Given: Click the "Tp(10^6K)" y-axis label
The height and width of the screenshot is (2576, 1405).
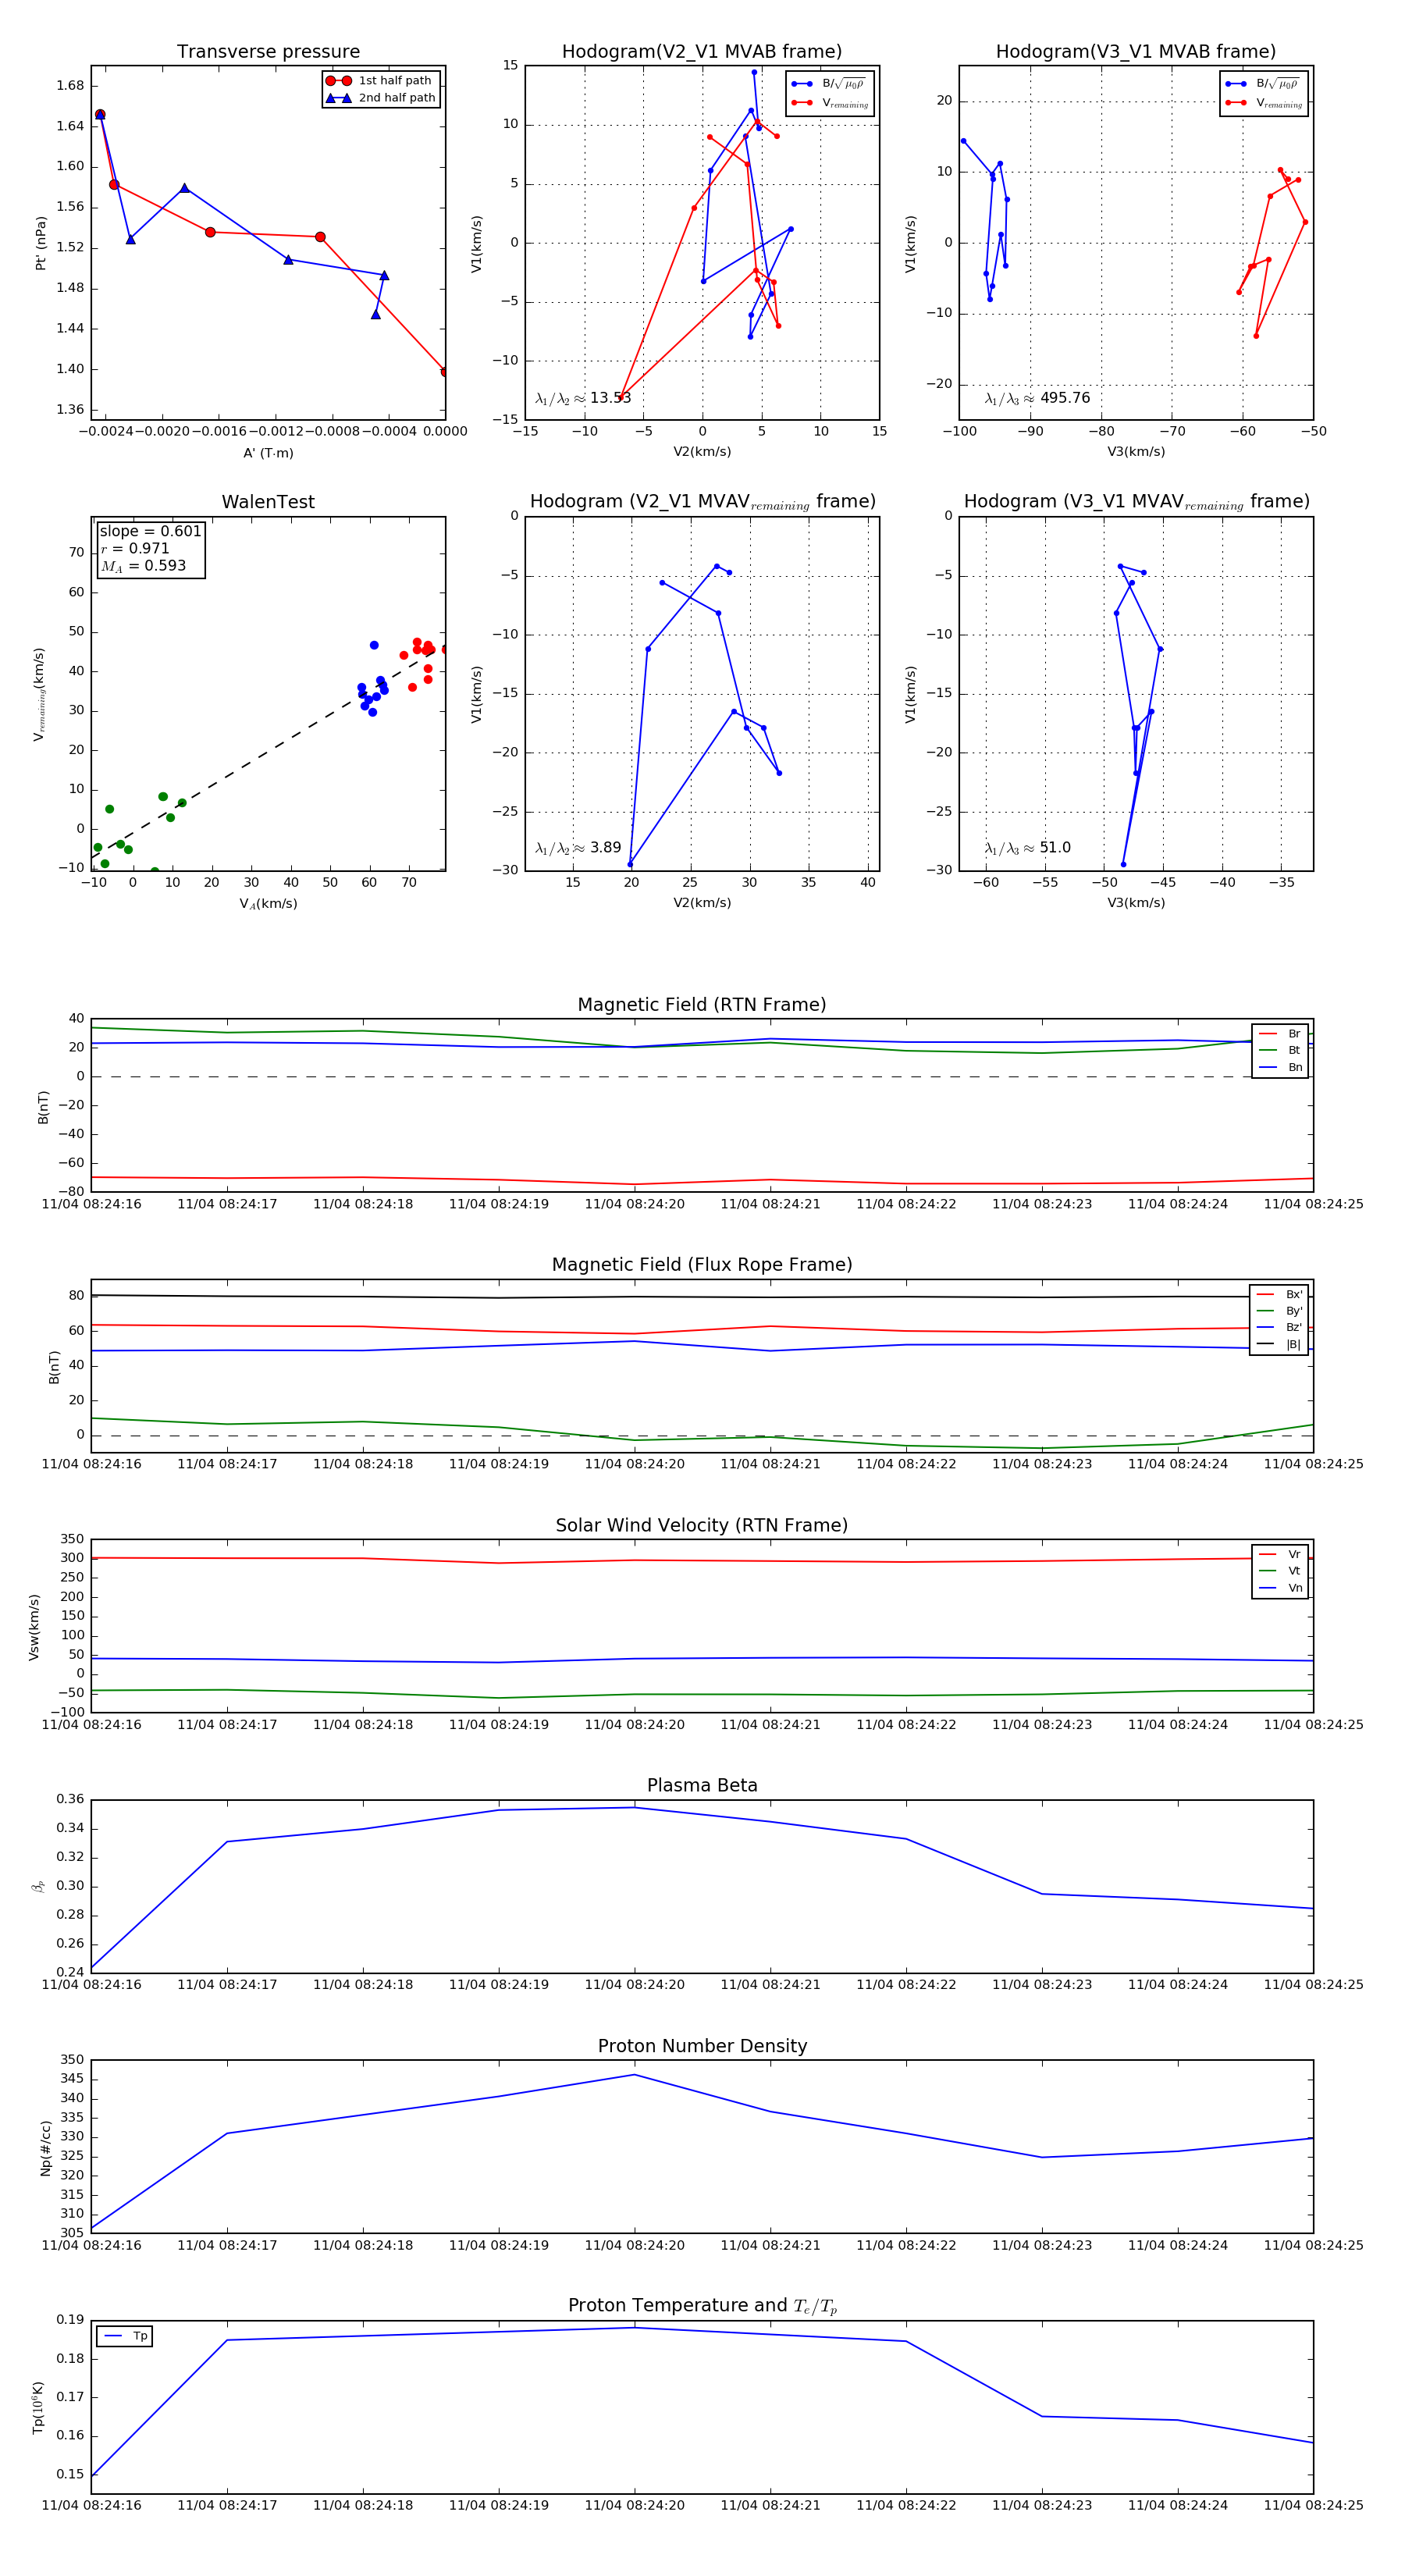Looking at the screenshot, I should point(38,2407).
